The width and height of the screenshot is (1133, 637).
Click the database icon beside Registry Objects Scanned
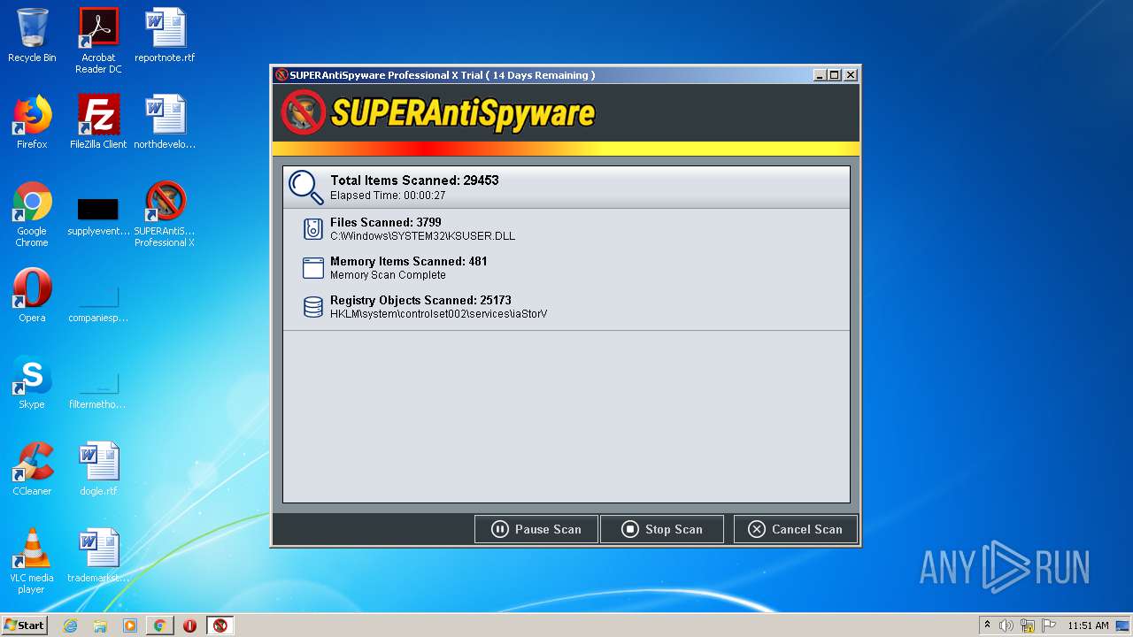(312, 307)
